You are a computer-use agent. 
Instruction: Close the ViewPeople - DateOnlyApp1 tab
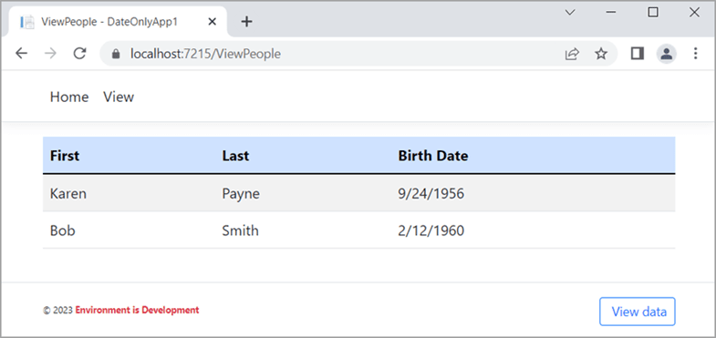tap(212, 22)
